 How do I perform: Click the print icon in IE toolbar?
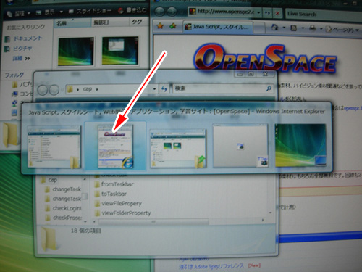(x=313, y=28)
